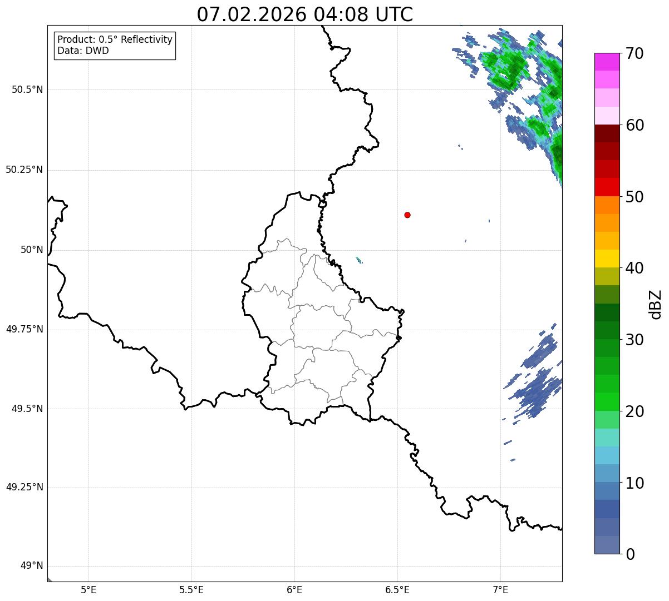Viewport: 669px width, 601px height.
Task: Click the latitude label 49.5°N
Action: pos(27,409)
